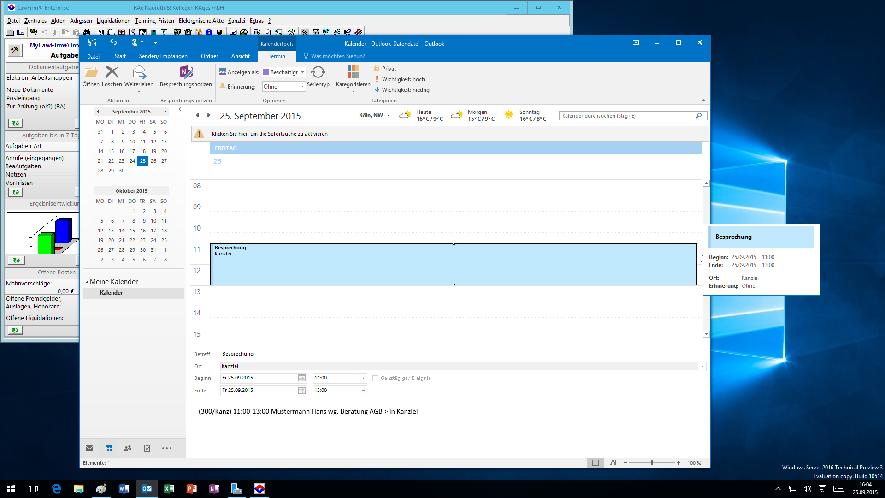Open the Kategorisieren color categories
This screenshot has width=885, height=498.
pyautogui.click(x=353, y=72)
